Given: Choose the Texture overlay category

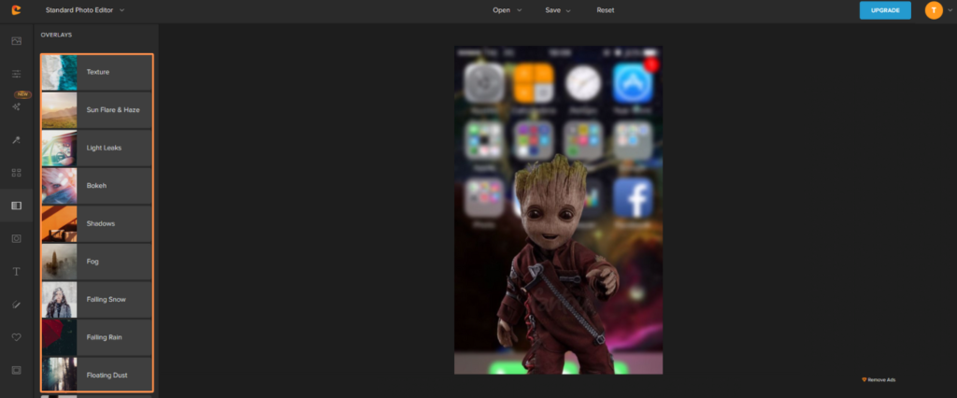Looking at the screenshot, I should tap(96, 72).
